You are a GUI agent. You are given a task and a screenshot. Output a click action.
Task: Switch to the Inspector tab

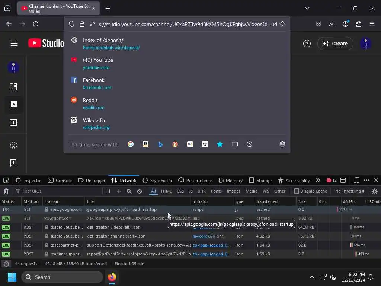[29, 181]
